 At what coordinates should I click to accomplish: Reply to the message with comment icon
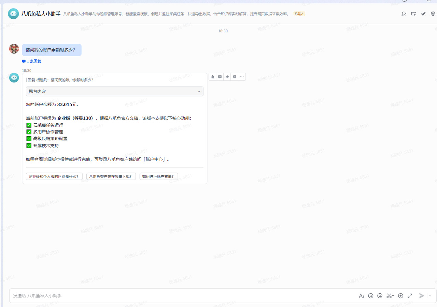(x=220, y=77)
